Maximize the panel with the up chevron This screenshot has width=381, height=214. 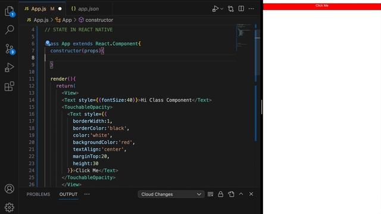(241, 194)
